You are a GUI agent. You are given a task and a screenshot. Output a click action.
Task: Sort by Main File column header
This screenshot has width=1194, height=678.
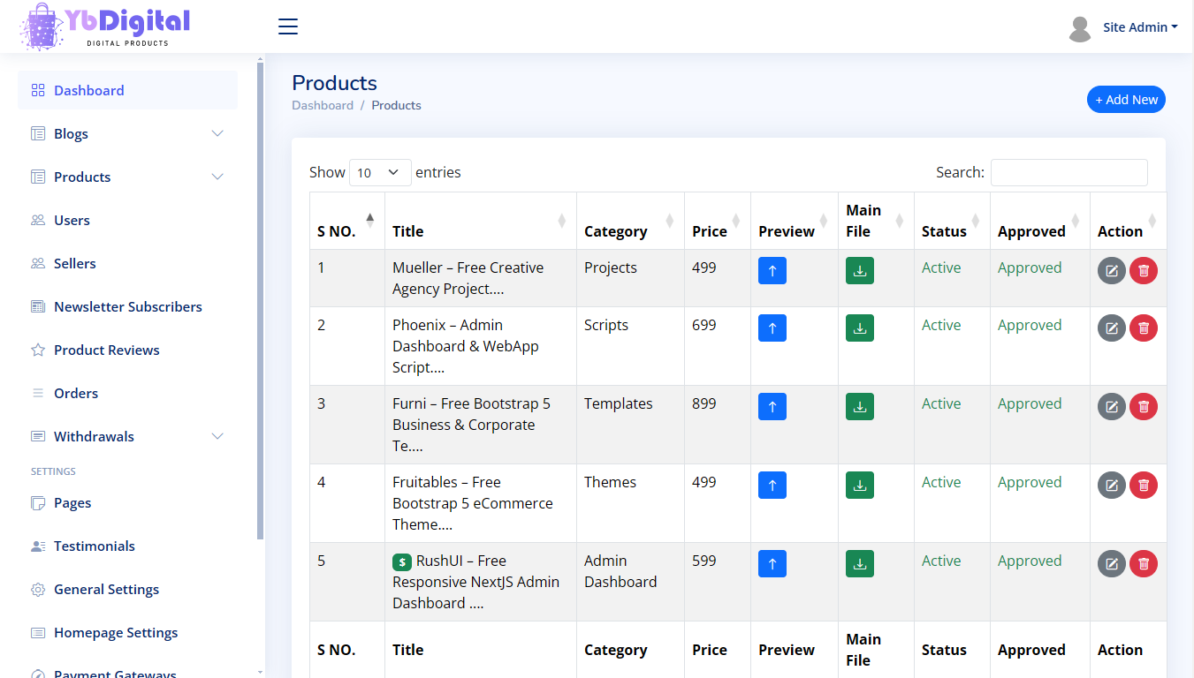pos(876,221)
